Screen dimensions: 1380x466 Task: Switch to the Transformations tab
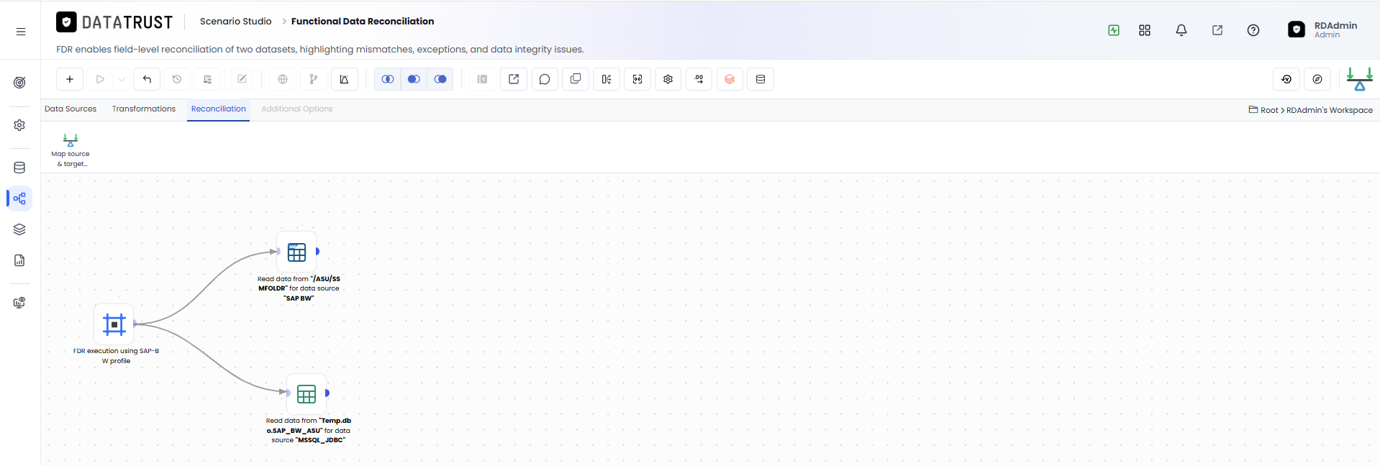(144, 109)
